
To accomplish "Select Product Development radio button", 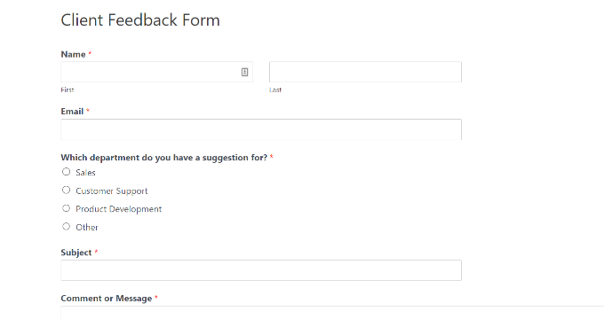I will (x=67, y=208).
